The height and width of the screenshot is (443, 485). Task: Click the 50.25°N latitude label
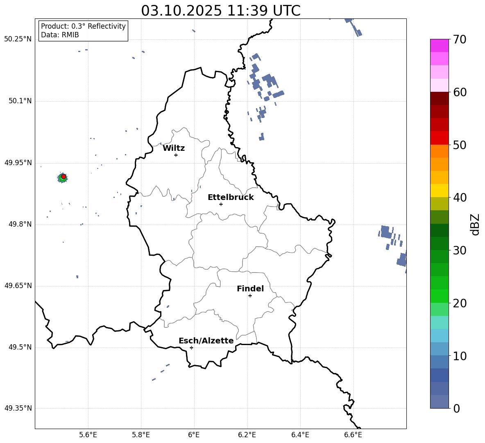[x=18, y=39]
